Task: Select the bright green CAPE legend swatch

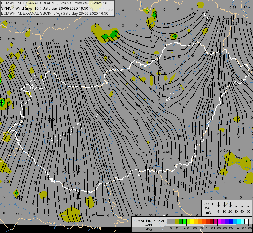Action: click(x=185, y=221)
